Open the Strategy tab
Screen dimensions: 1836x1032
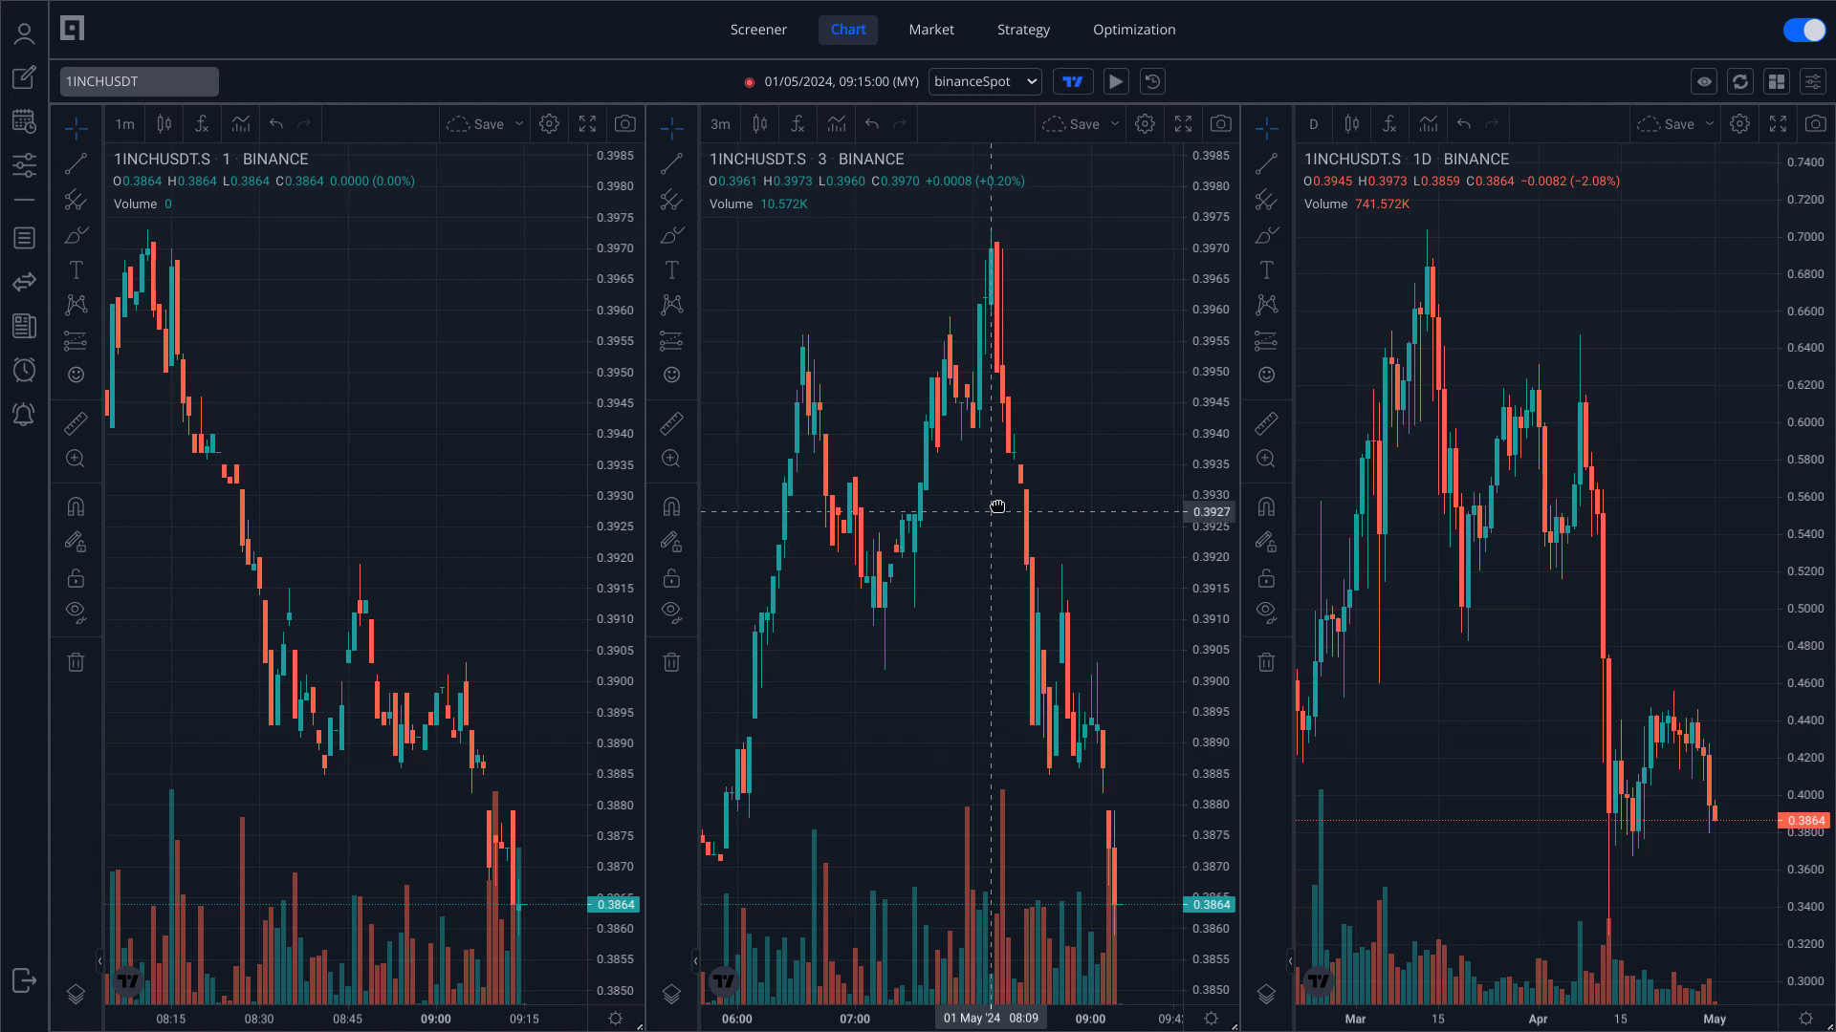click(1023, 30)
